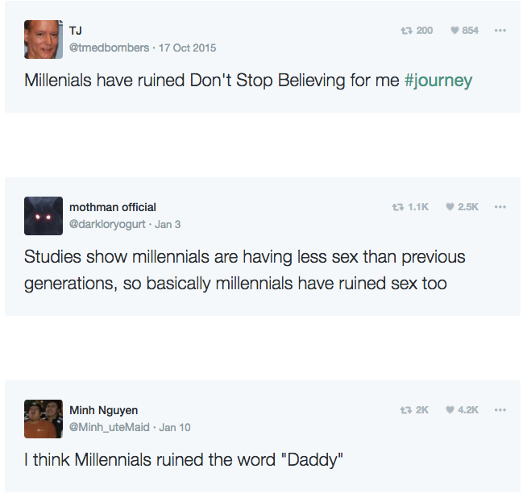523x502 pixels.
Task: Expand the ellipsis menu on Minh Nguyen's tweet
Action: tap(500, 410)
